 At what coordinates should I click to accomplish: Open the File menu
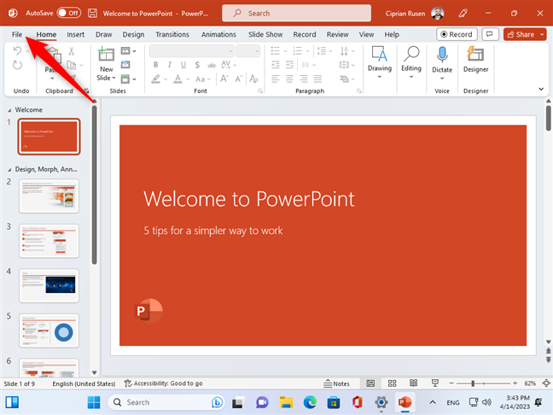click(x=17, y=34)
